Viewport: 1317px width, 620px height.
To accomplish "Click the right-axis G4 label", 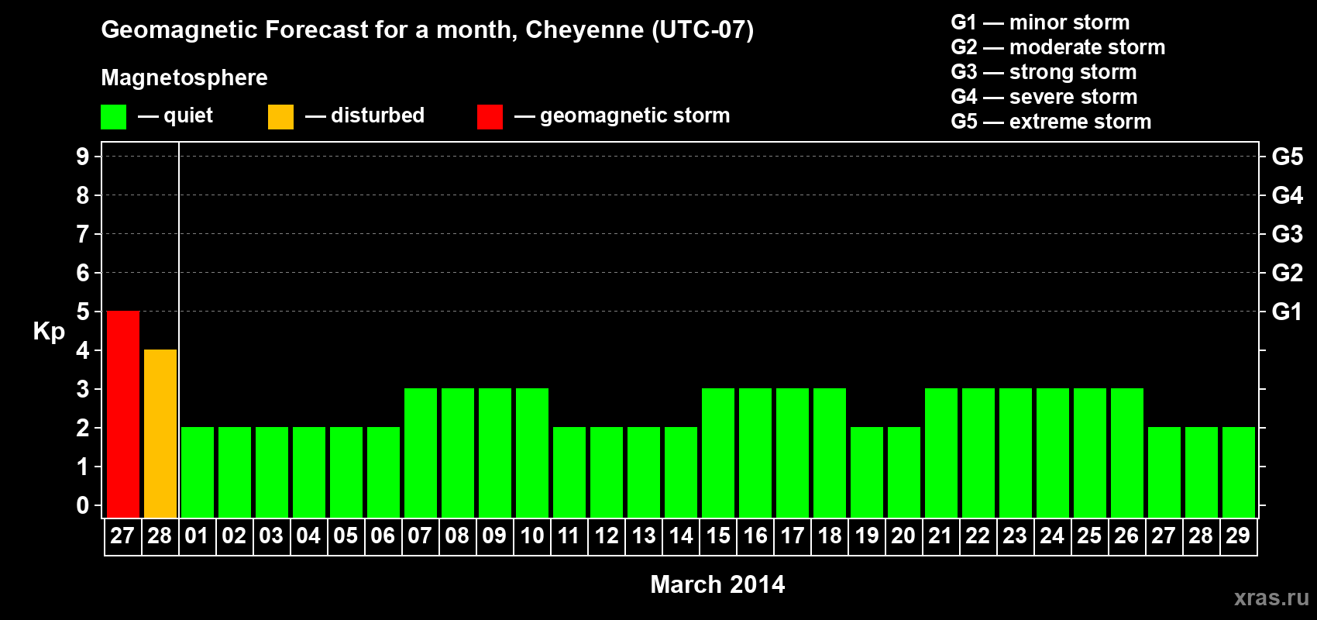I will pos(1288,195).
